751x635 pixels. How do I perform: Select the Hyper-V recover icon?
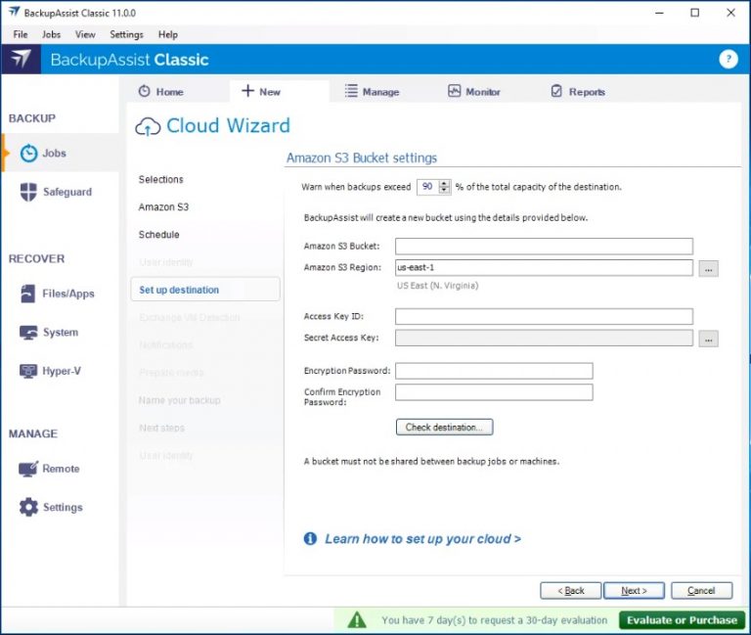click(x=28, y=371)
